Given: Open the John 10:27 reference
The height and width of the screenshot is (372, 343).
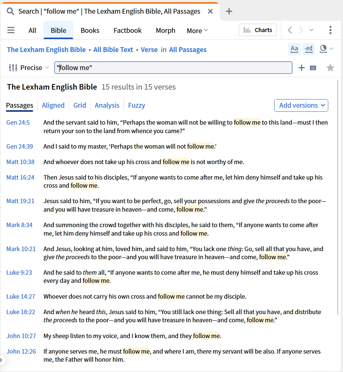Looking at the screenshot, I should tap(21, 336).
